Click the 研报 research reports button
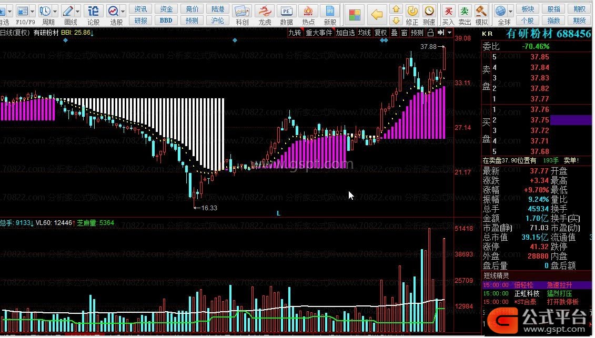Screen dimensions: 595x338 pos(141,21)
